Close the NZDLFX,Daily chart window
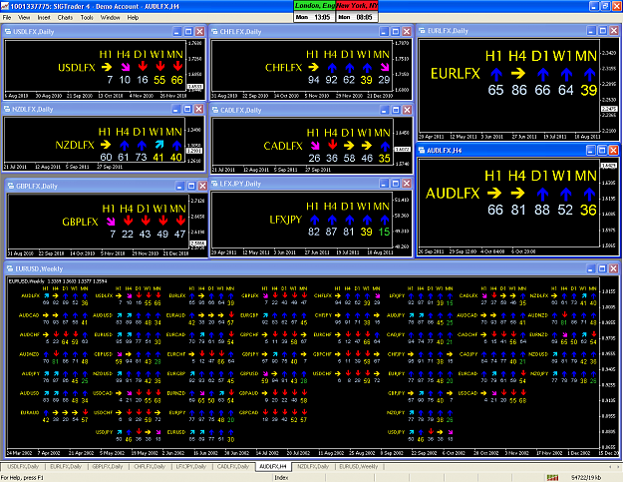 [x=199, y=109]
